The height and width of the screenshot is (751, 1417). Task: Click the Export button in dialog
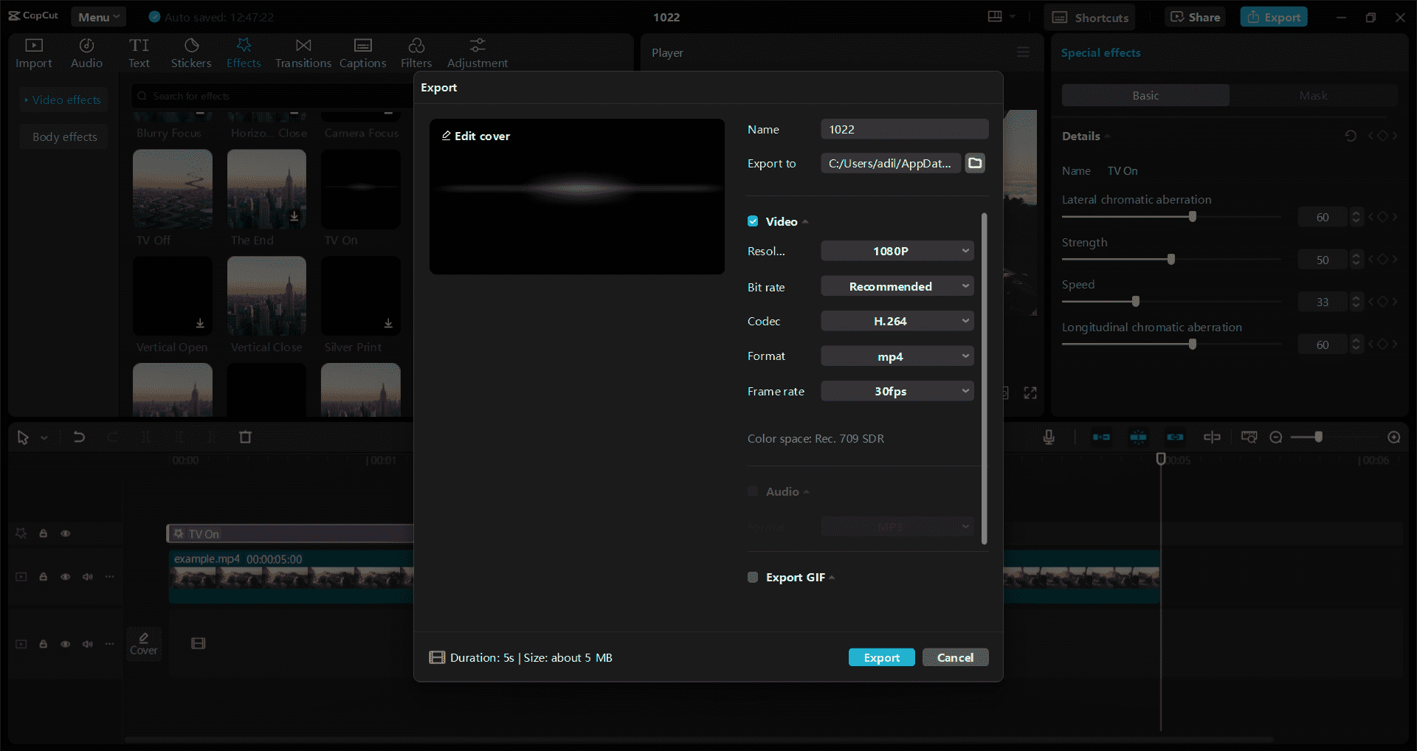point(881,657)
